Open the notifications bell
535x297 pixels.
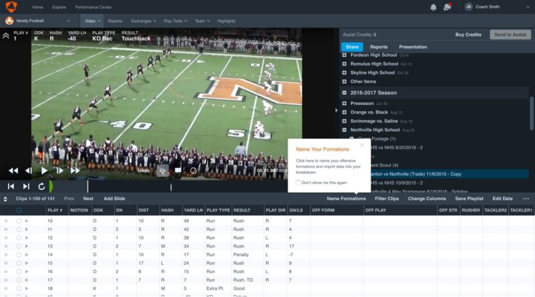coord(433,7)
